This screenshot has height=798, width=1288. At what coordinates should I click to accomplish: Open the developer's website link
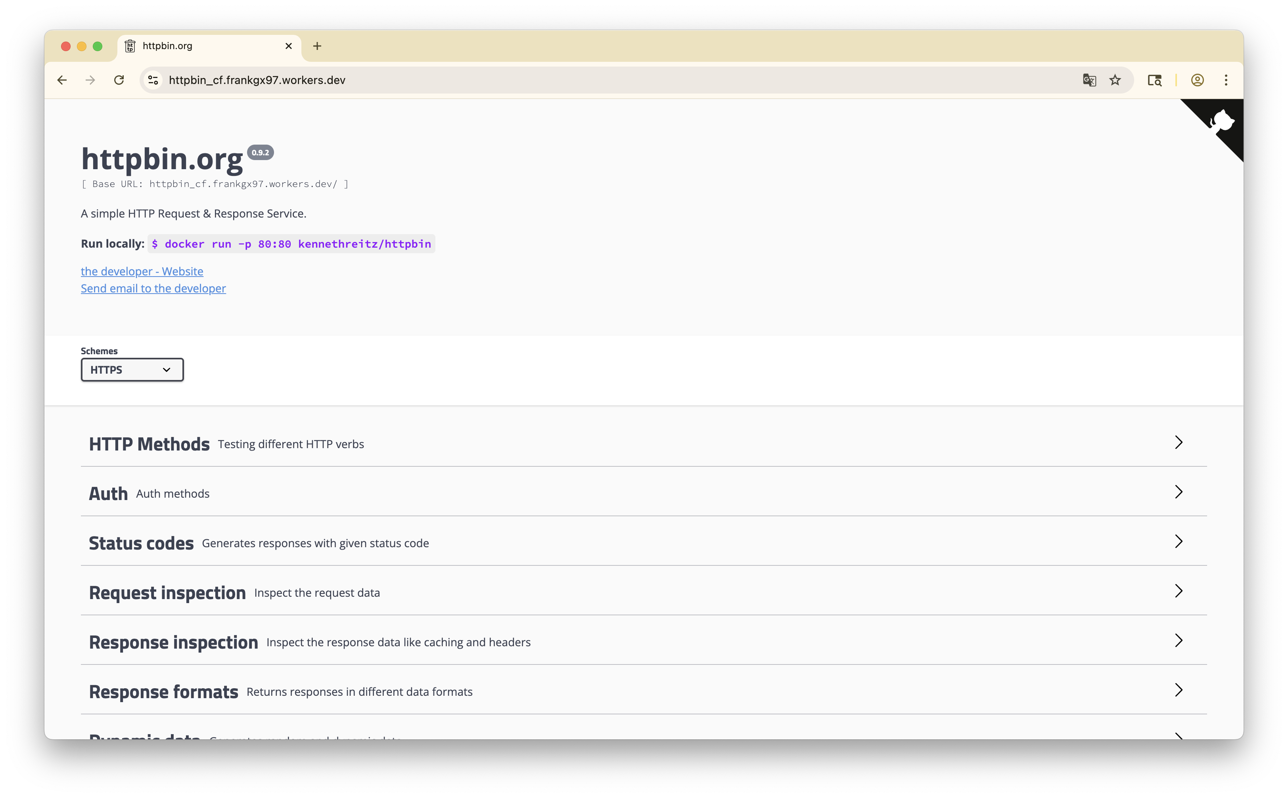(142, 271)
